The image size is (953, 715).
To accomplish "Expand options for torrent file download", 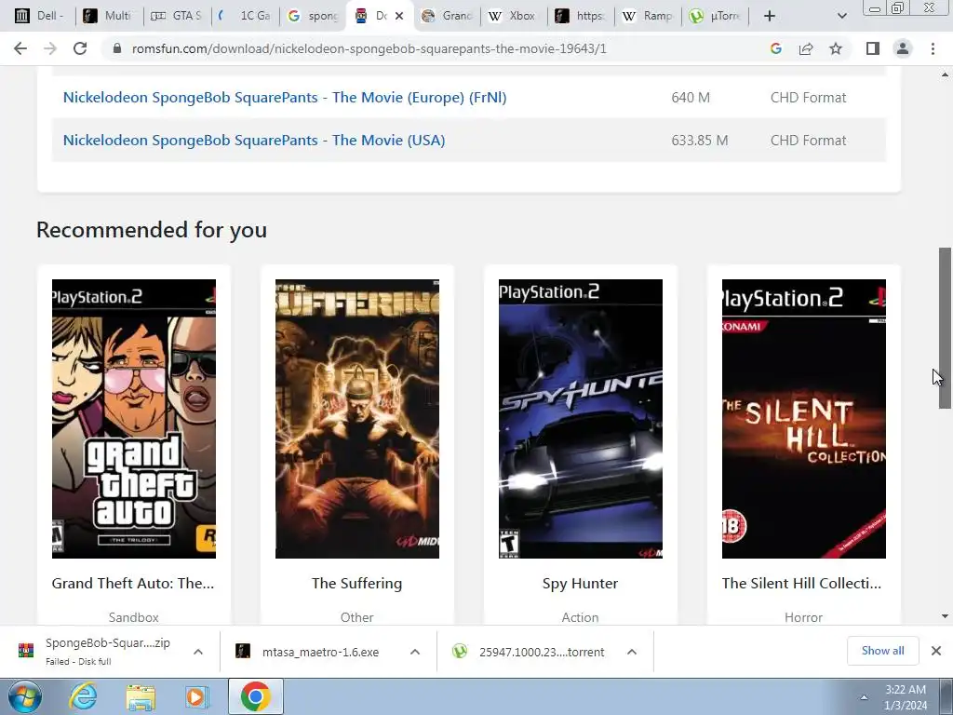I will [632, 651].
